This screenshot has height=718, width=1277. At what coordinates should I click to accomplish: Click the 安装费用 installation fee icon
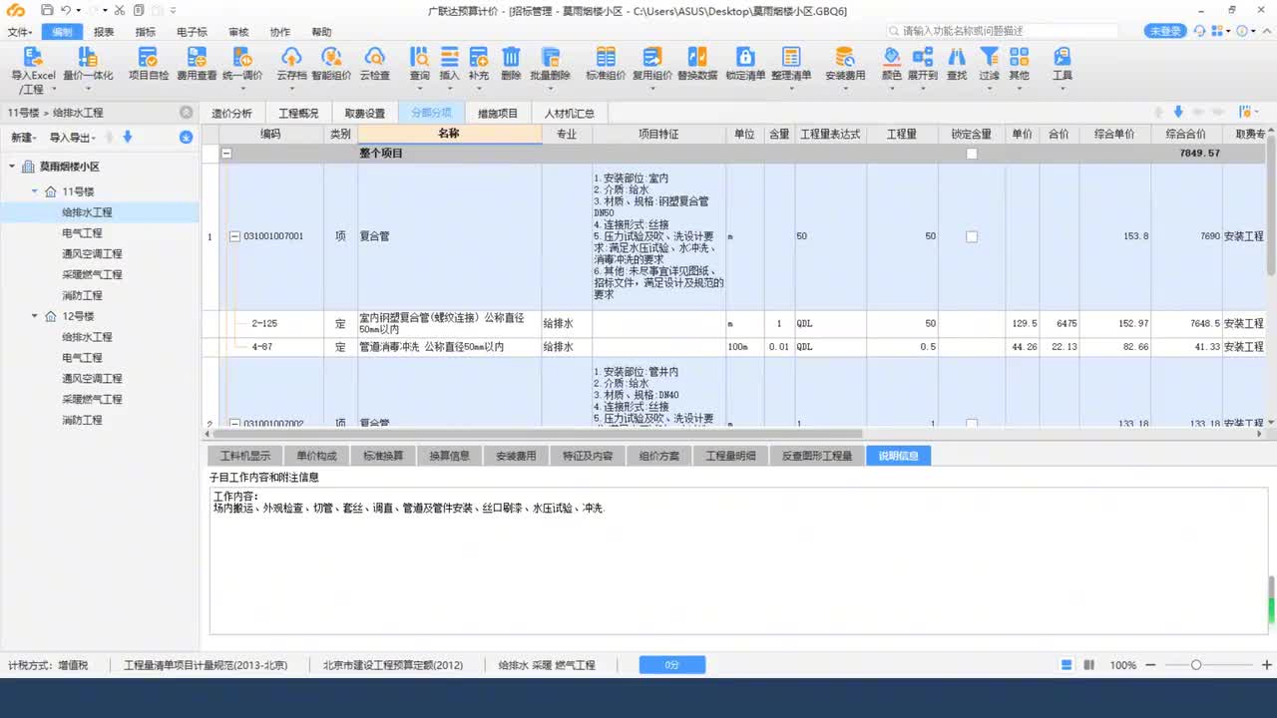pos(845,57)
